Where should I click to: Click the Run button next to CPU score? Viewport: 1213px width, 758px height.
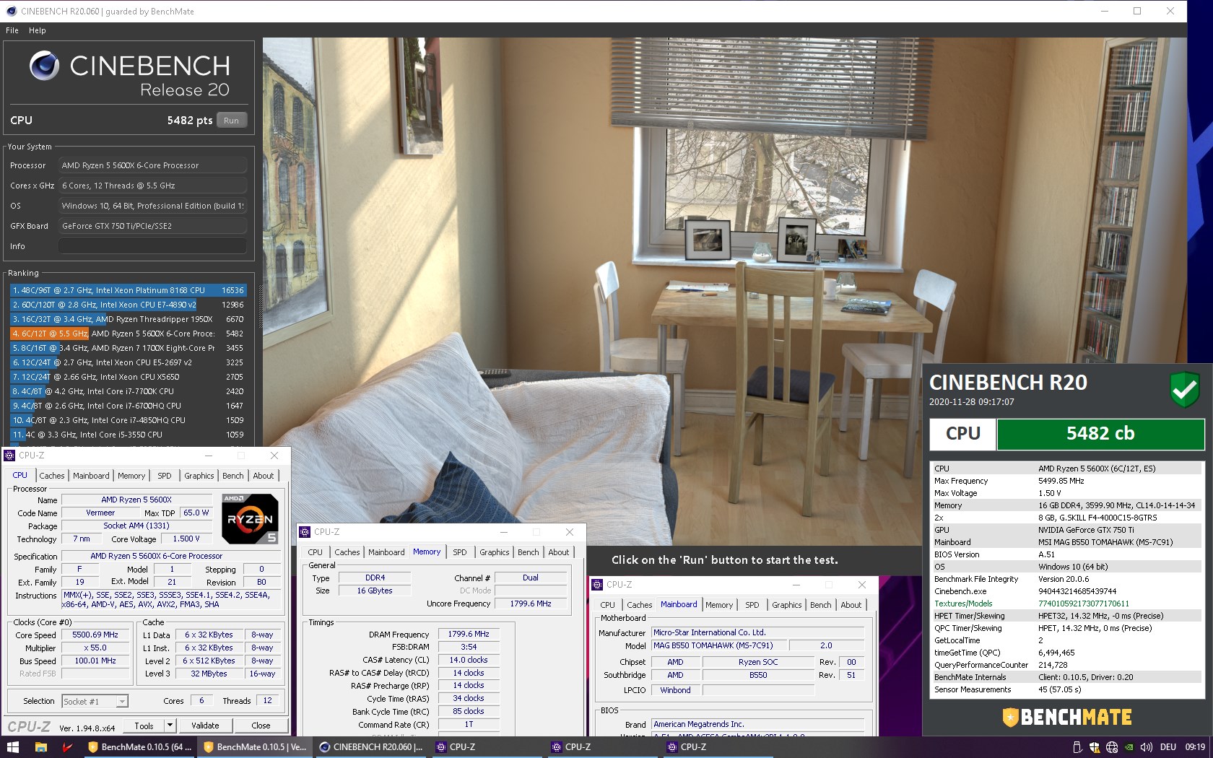231,121
